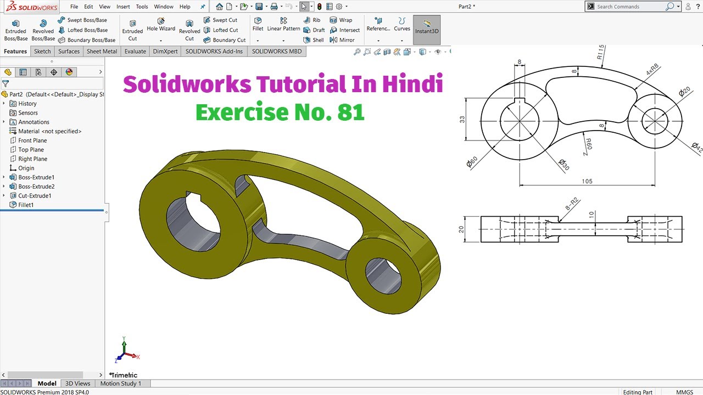
Task: Expand the Annotations folder
Action: pos(4,122)
